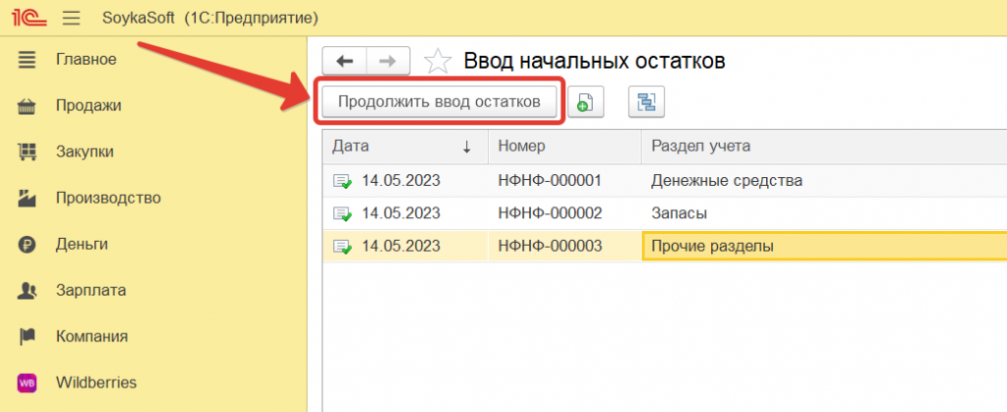Open the Главное section
Image resolution: width=1007 pixels, height=412 pixels.
[x=86, y=59]
